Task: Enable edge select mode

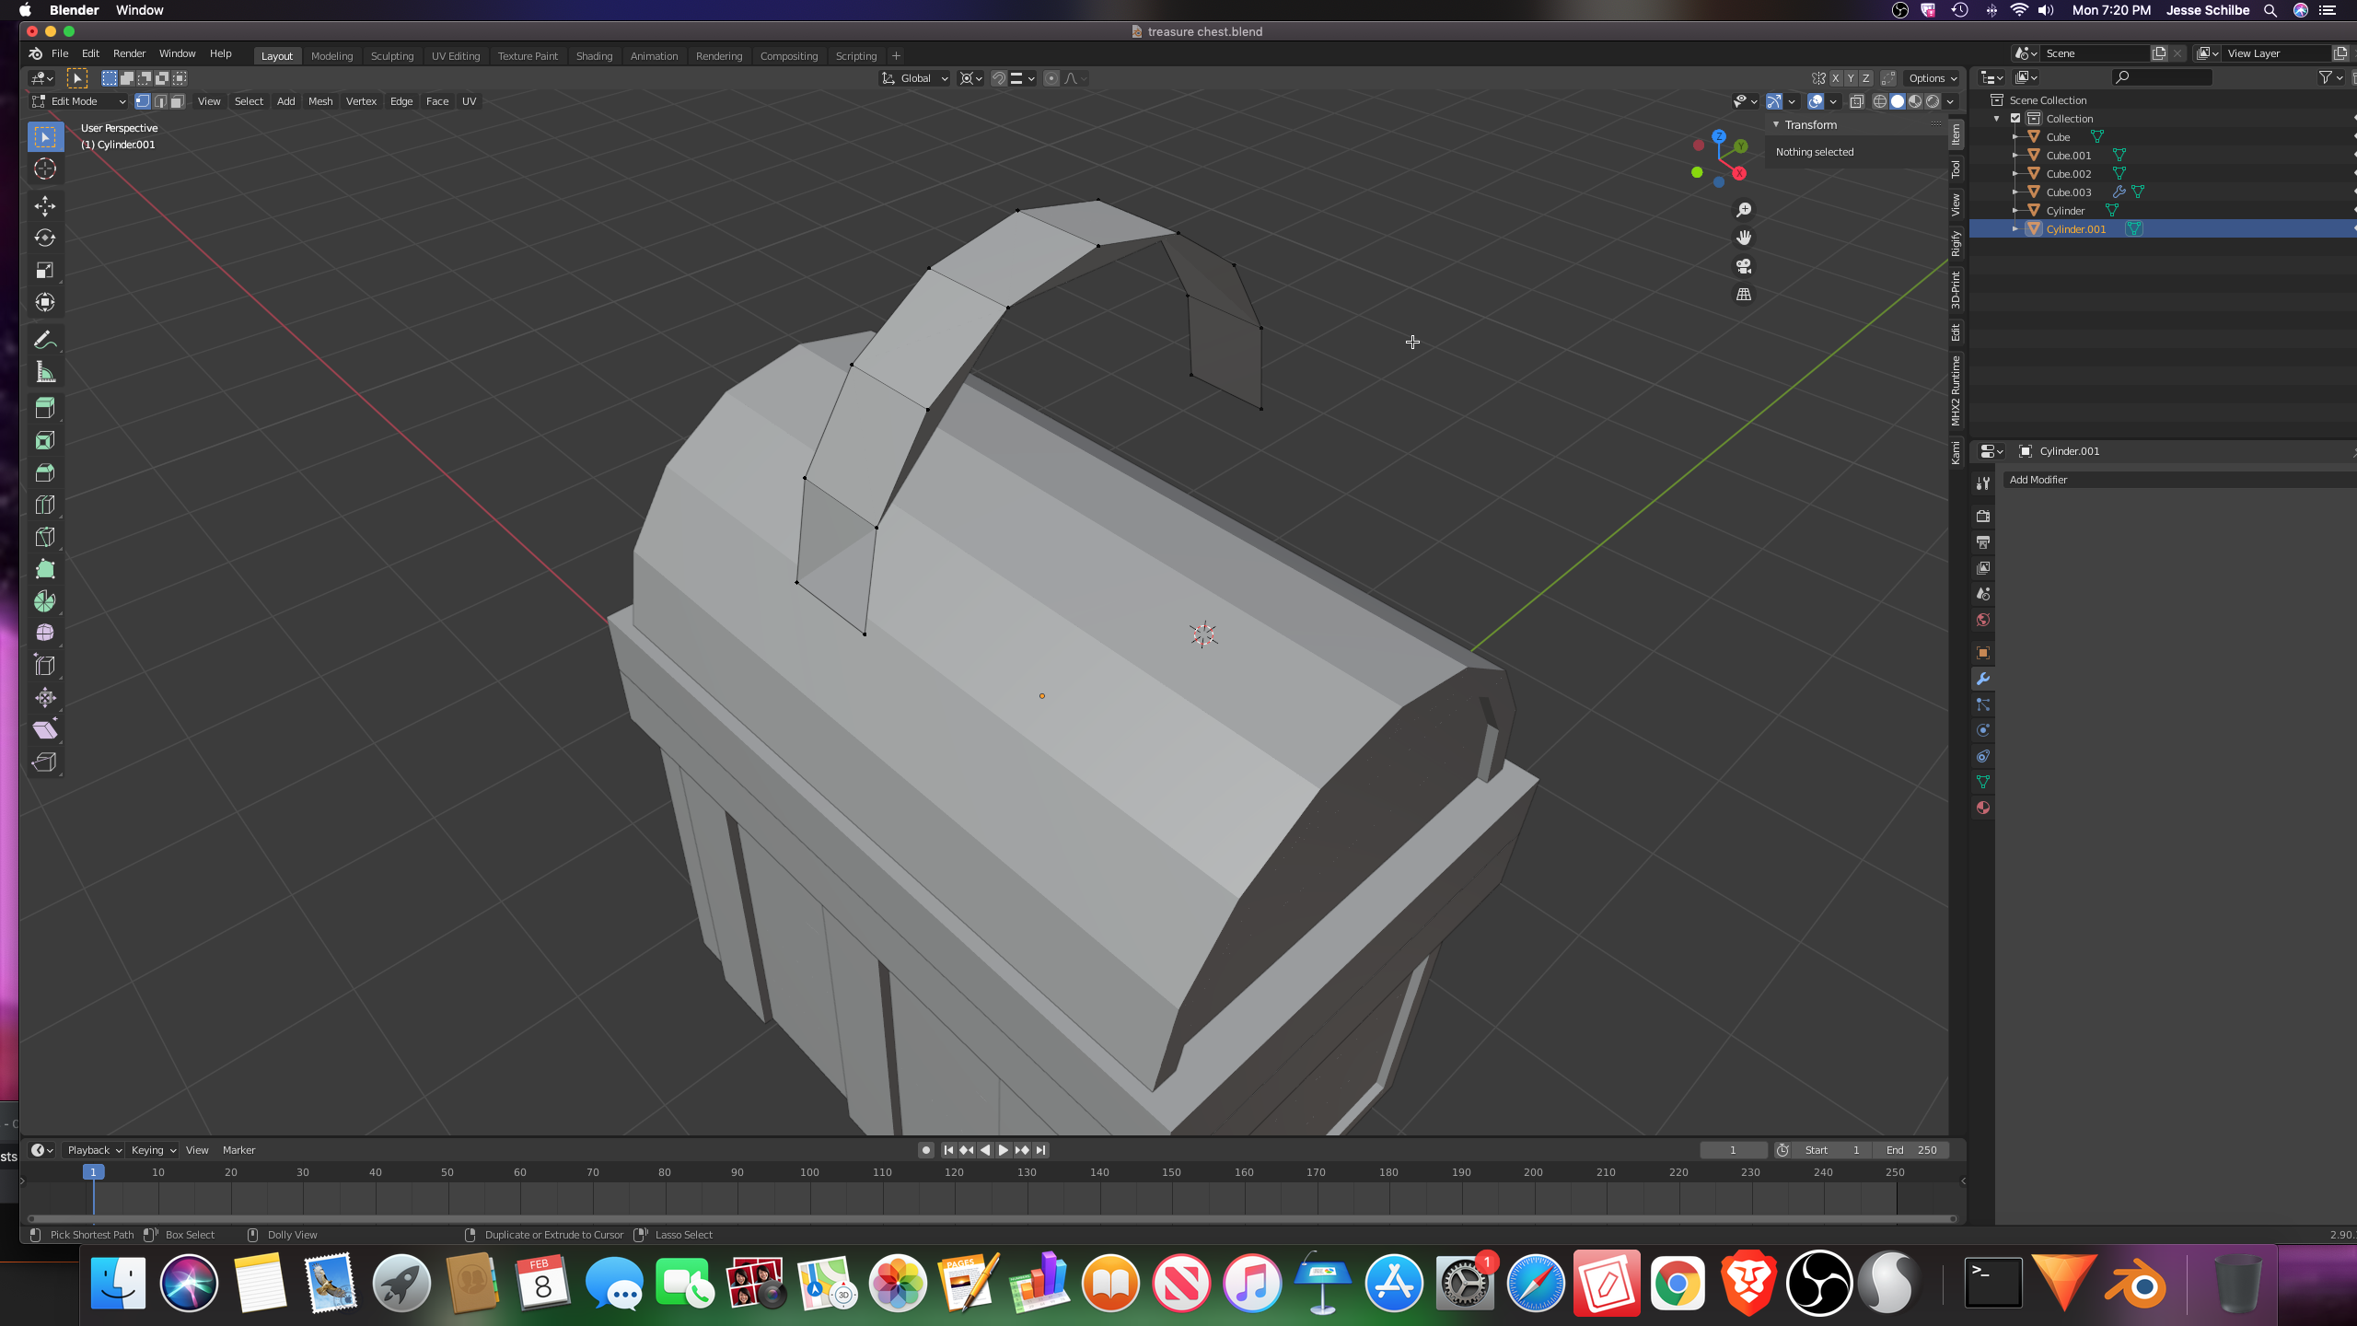Action: 160,101
